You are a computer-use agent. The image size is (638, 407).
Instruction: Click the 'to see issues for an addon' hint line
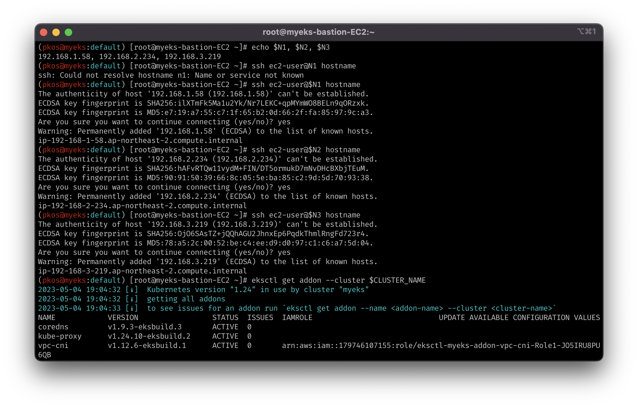point(297,308)
